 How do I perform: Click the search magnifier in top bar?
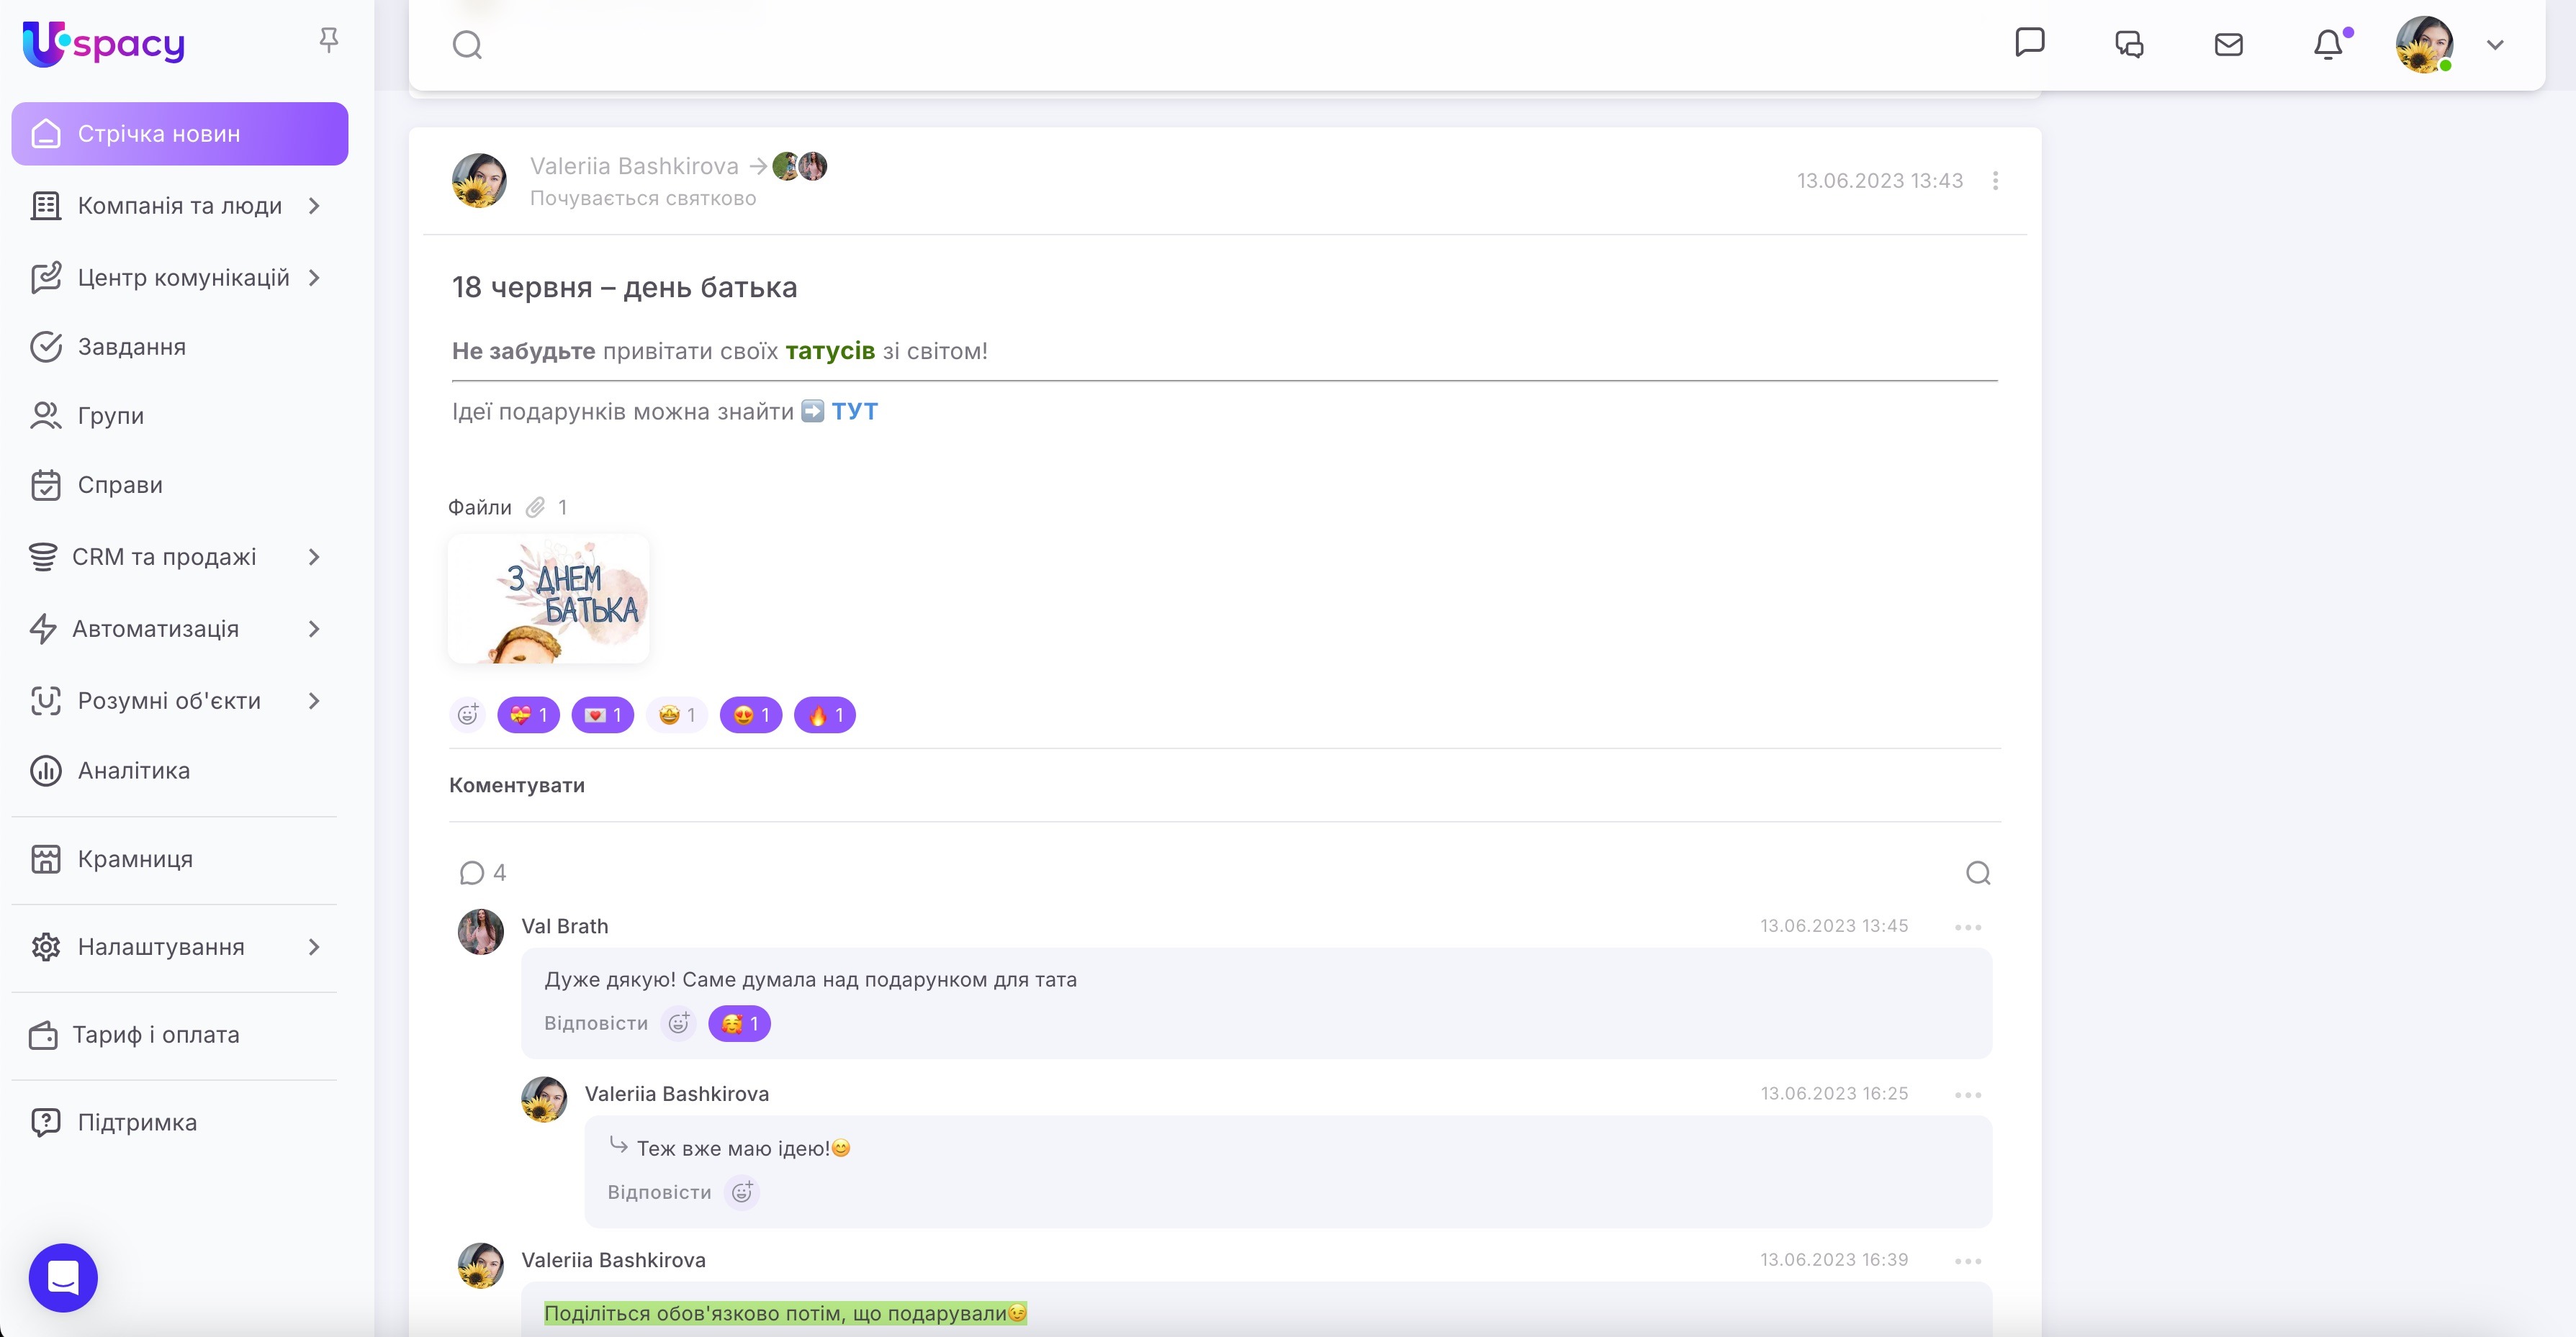(x=467, y=45)
